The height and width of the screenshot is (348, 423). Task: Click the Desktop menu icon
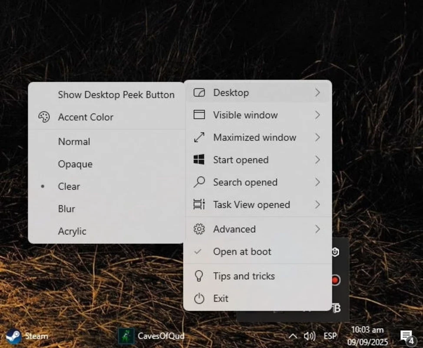click(199, 93)
